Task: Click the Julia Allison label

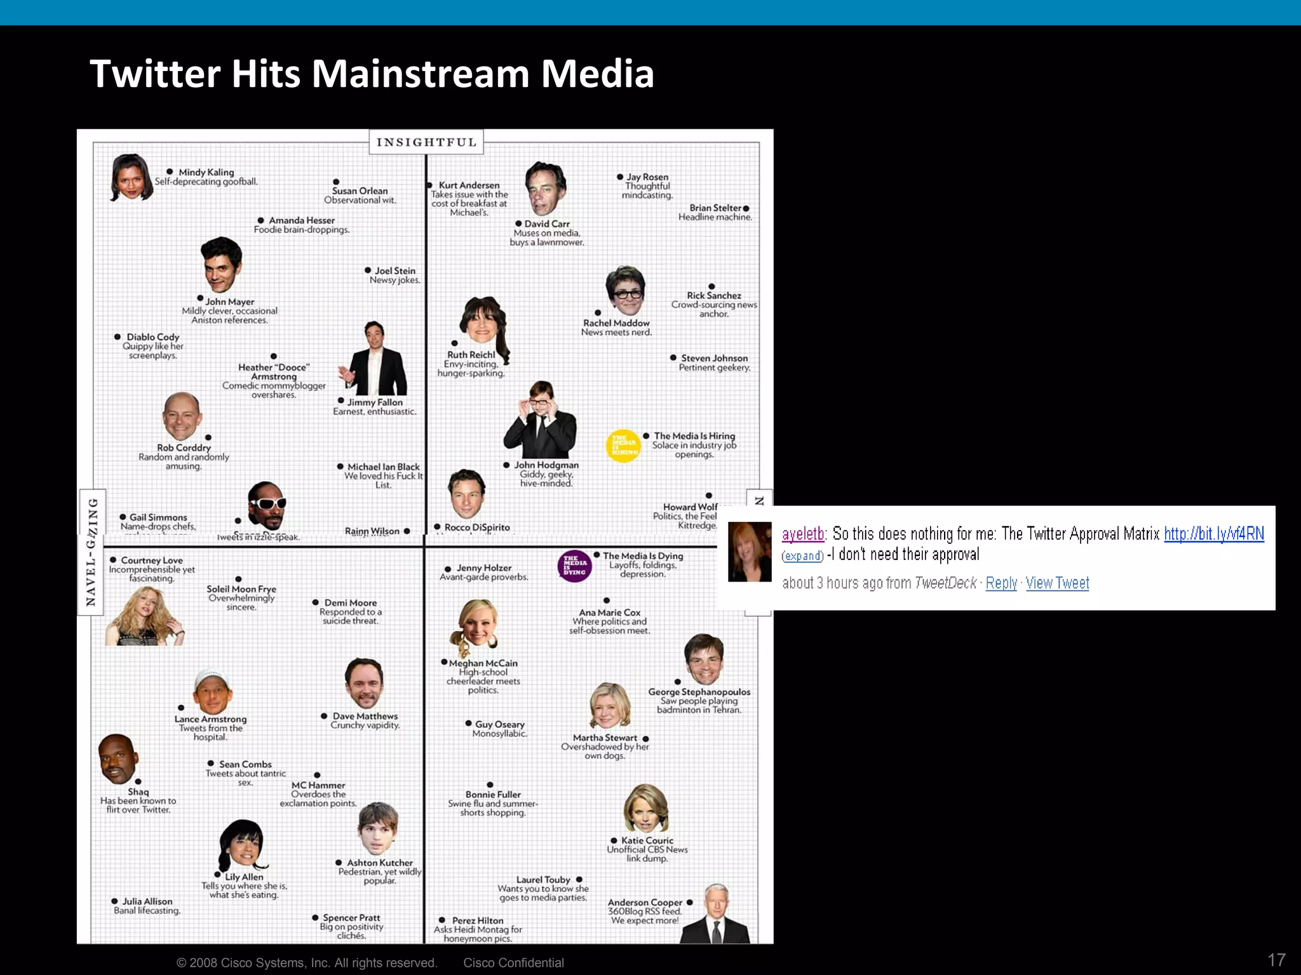Action: click(147, 902)
